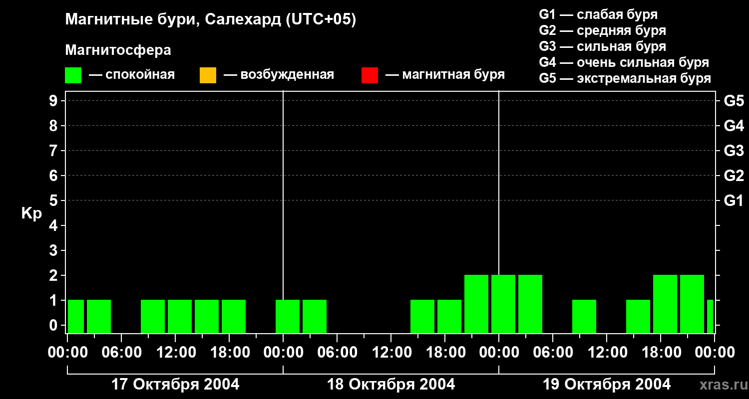The width and height of the screenshot is (749, 399).
Task: Click the G1 label on right axis
Action: [x=734, y=200]
